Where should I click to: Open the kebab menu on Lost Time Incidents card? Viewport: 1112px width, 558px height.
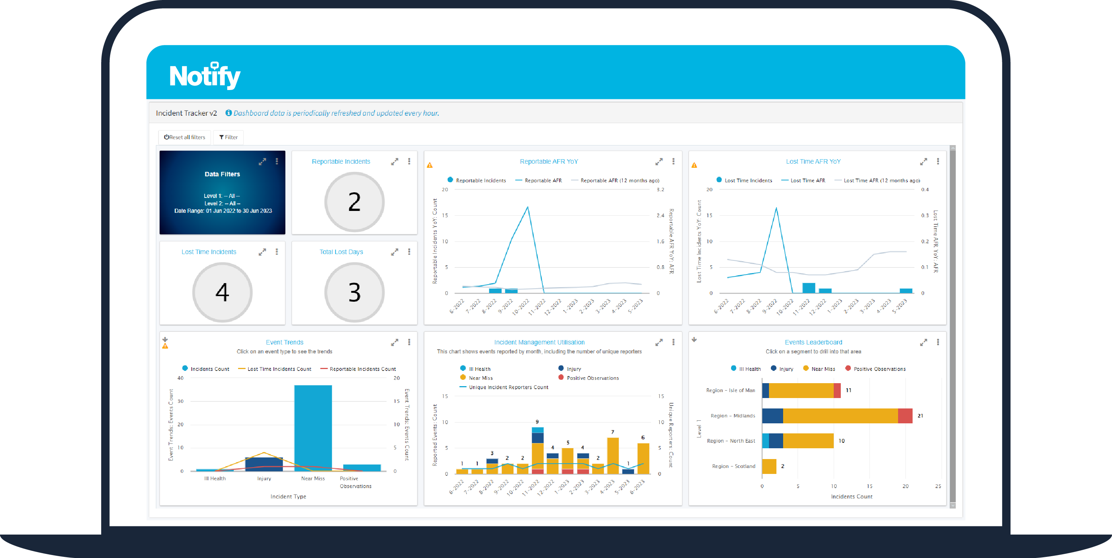point(277,251)
